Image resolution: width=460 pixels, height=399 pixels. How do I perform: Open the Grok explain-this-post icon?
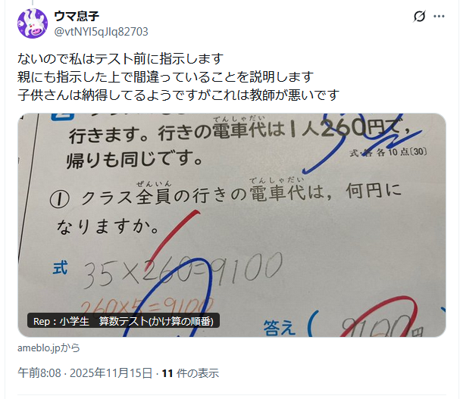tap(419, 16)
